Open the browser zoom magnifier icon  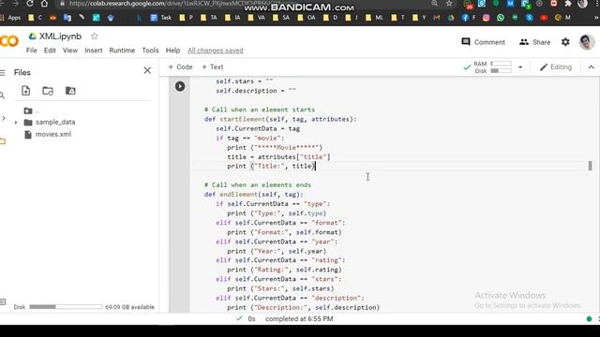(x=434, y=4)
